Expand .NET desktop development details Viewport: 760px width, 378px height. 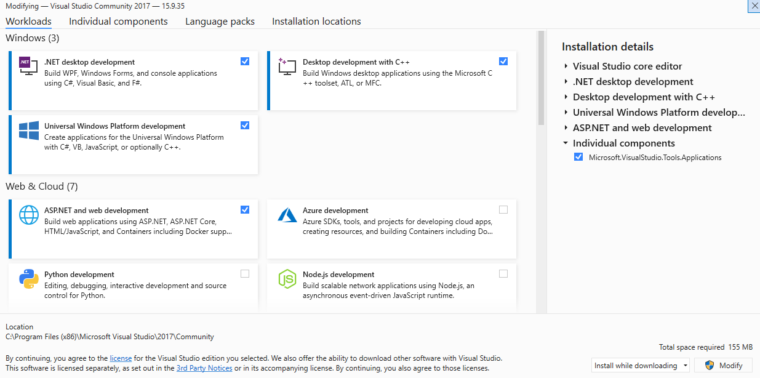(x=566, y=81)
